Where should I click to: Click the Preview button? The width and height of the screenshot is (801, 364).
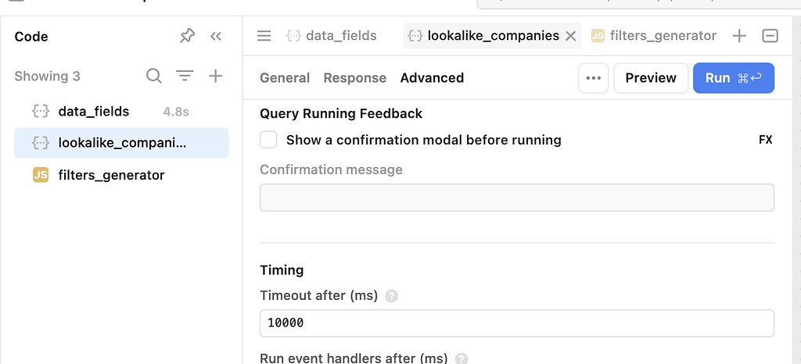(x=650, y=78)
